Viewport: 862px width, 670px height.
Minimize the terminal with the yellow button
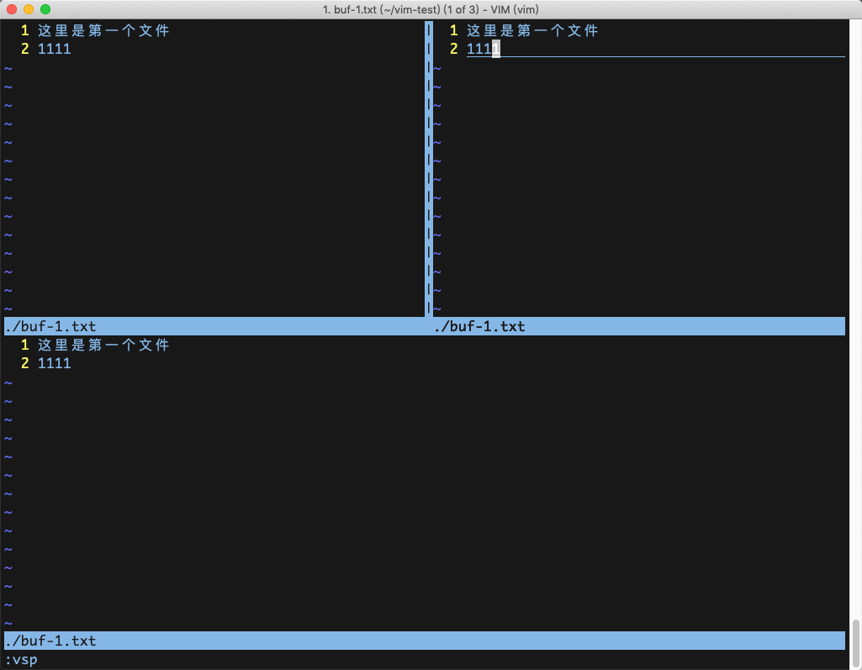[29, 9]
